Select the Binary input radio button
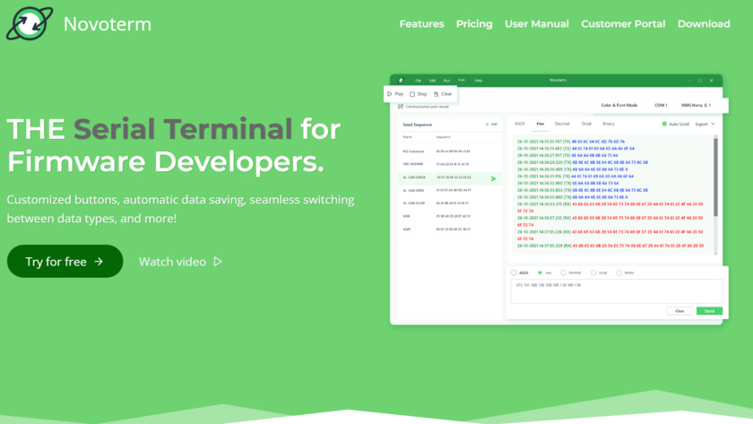753x424 pixels. 619,273
